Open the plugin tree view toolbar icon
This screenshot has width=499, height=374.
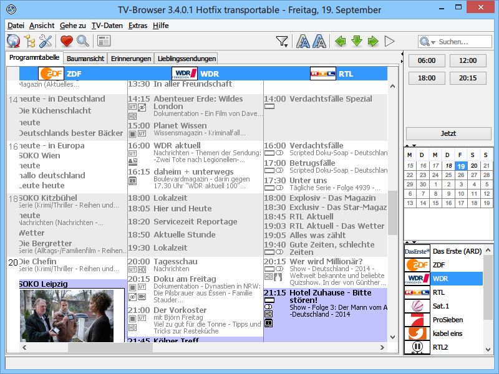(29, 41)
